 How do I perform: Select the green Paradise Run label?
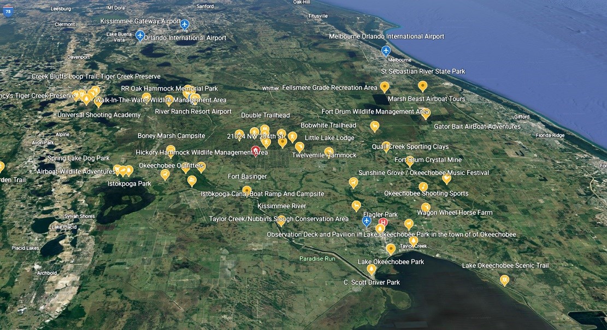(317, 259)
